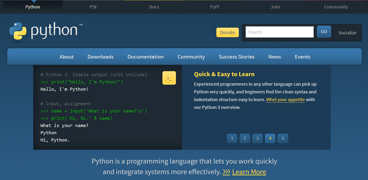Follow the Whet your appetite link
The height and width of the screenshot is (180, 368).
(285, 100)
